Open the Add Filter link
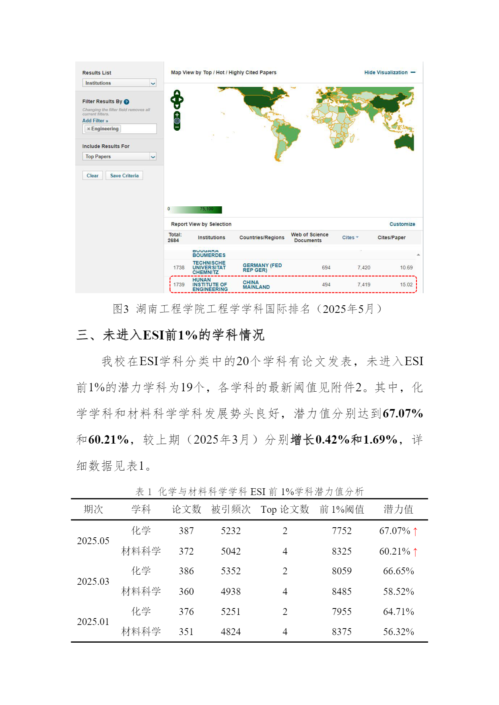Screen dimensions: 499x705 click(x=95, y=121)
